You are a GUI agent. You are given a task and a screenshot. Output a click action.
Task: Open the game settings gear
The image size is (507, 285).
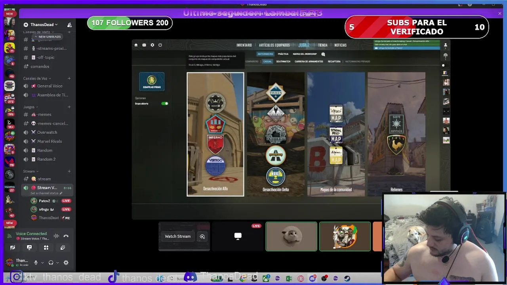point(152,45)
